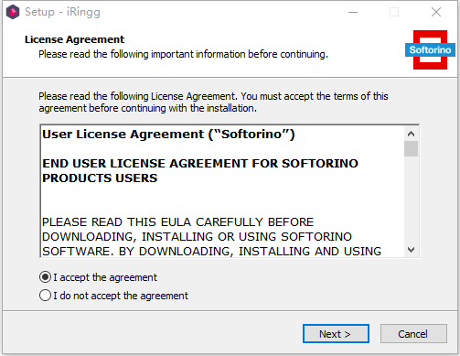Select the "I accept the agreement" radio button
460x356 pixels.
click(x=45, y=277)
